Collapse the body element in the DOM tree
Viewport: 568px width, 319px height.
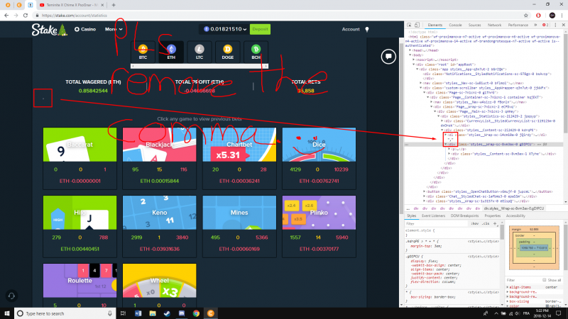[x=410, y=55]
